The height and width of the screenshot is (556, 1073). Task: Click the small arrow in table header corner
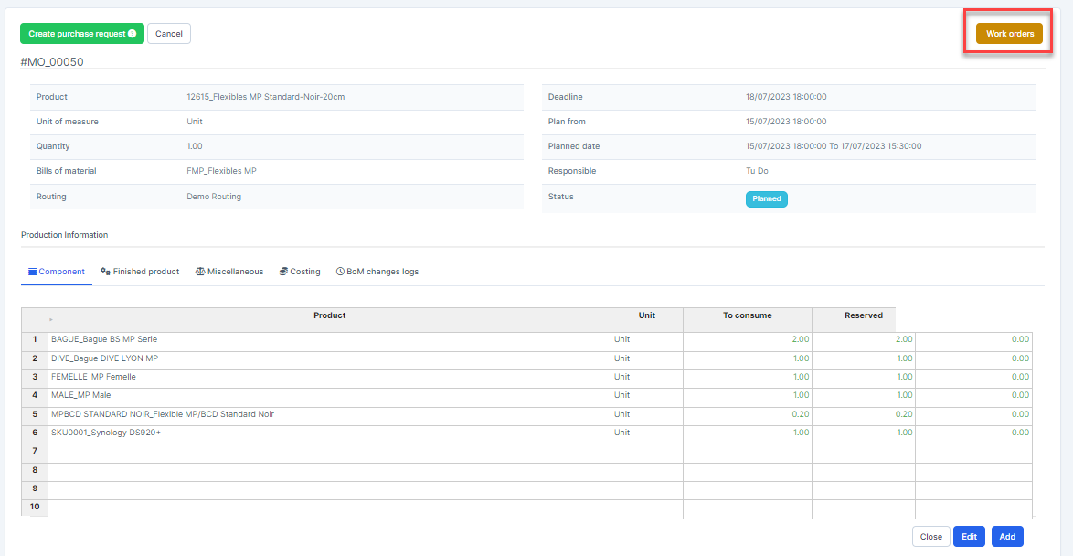point(50,321)
